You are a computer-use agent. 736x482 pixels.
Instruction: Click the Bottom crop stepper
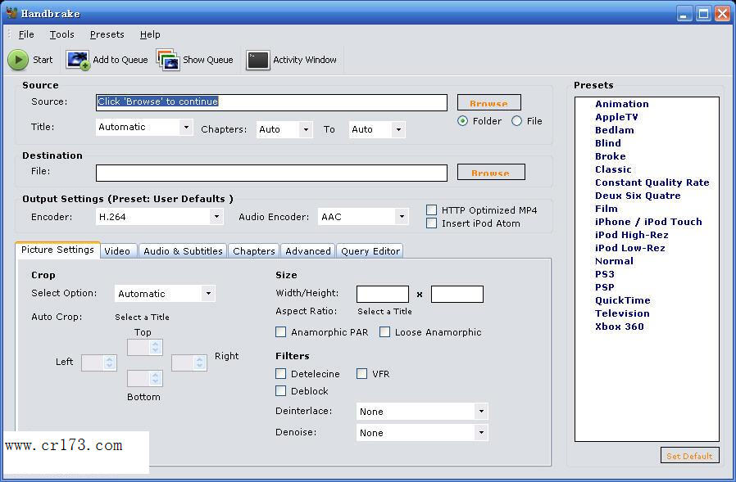144,378
